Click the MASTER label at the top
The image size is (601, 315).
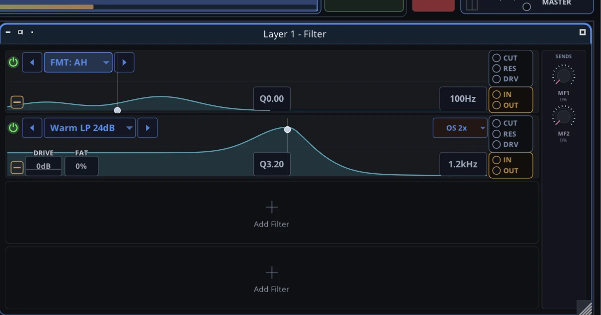557,2
